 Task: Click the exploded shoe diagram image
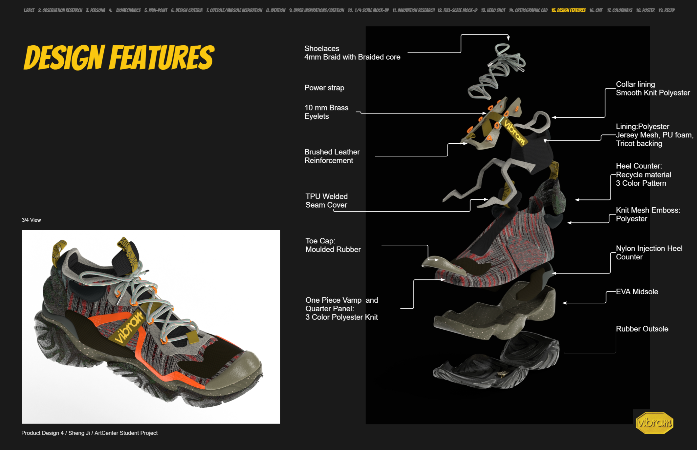tap(508, 225)
